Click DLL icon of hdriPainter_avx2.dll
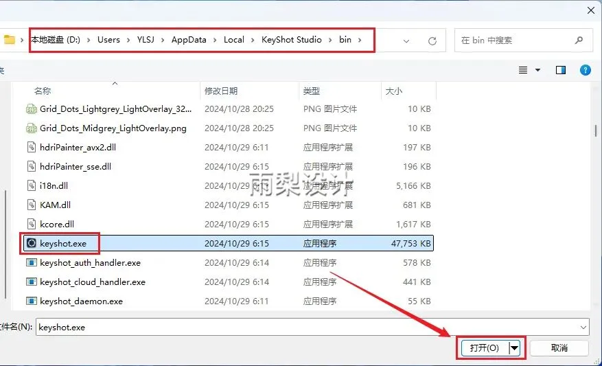Image resolution: width=602 pixels, height=366 pixels. point(32,147)
